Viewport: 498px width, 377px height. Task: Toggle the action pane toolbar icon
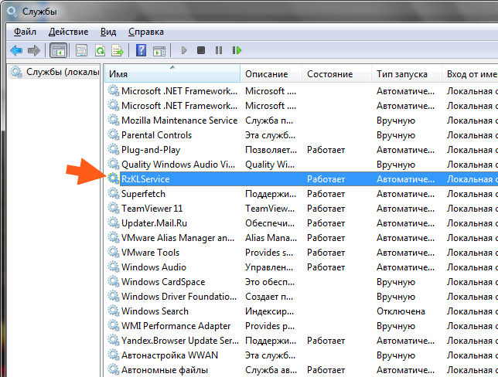click(159, 50)
